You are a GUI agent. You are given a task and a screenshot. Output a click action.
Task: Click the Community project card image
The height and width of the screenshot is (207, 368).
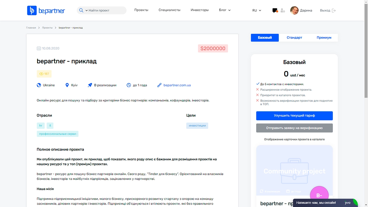click(x=294, y=170)
